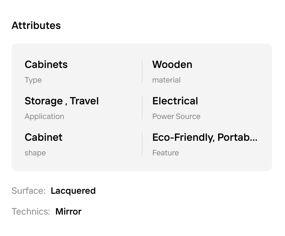The height and width of the screenshot is (236, 285).
Task: Select the Cabinet shape value
Action: [x=43, y=137]
